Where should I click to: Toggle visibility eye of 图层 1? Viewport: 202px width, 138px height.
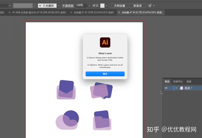166,88
